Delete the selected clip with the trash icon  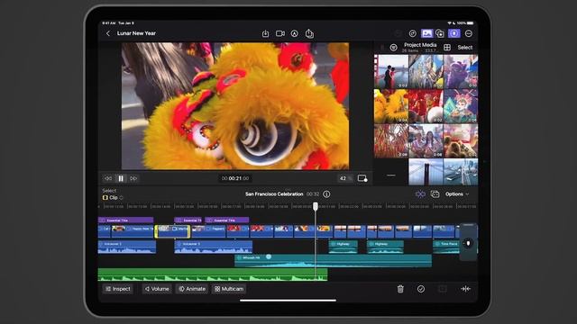coord(400,289)
